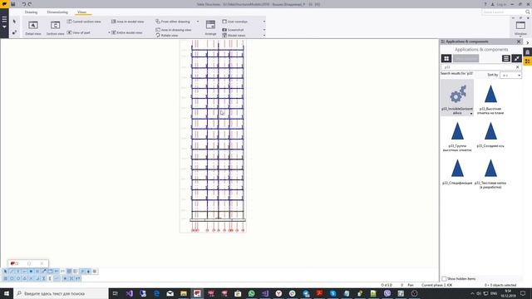532x299 pixels.
Task: Open Viber from the taskbar
Action: [387, 293]
